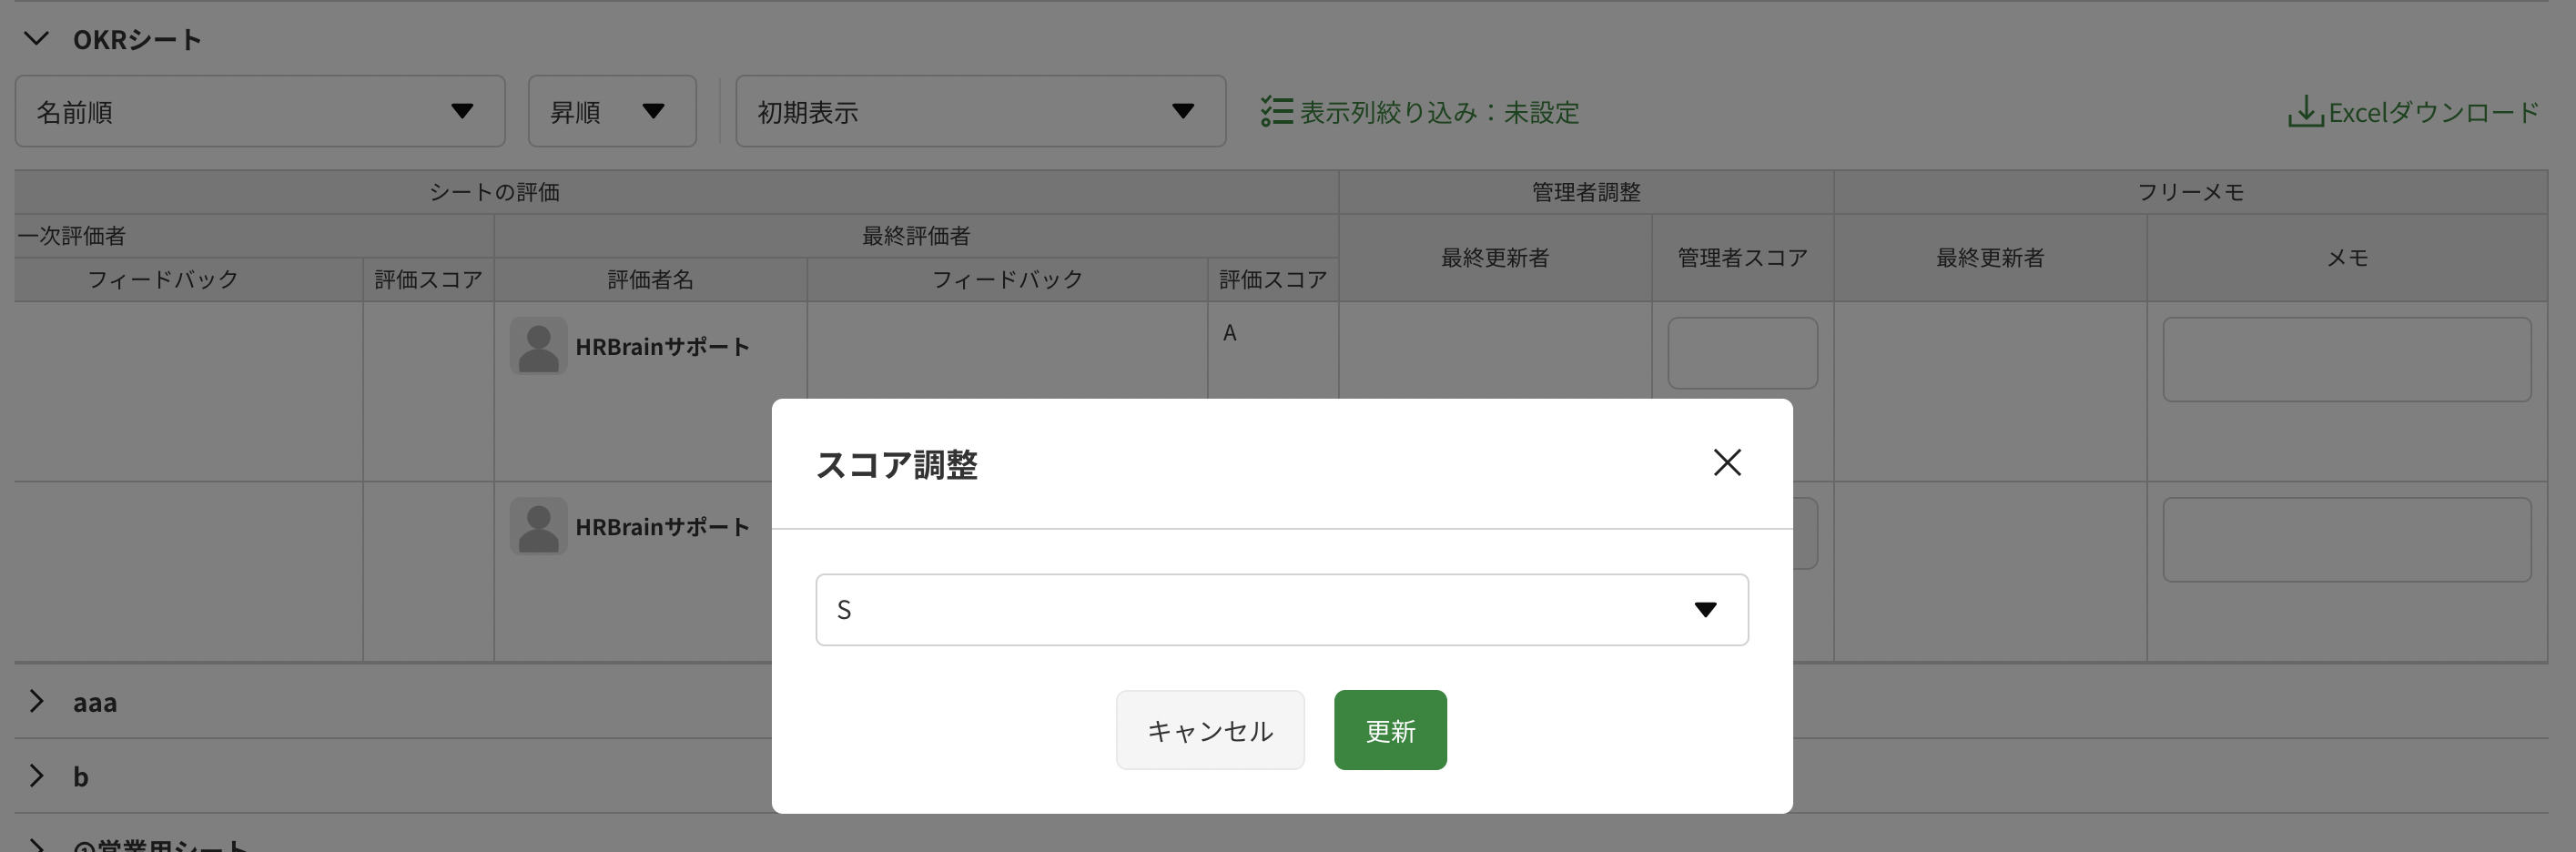Click the キャンセル button
Viewport: 2576px width, 852px height.
click(1209, 731)
